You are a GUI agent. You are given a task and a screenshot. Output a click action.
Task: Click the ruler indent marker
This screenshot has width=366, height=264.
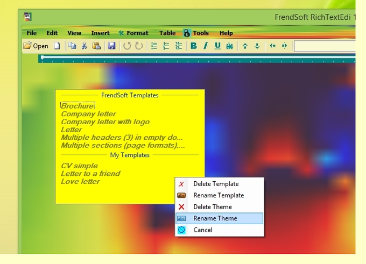42,58
